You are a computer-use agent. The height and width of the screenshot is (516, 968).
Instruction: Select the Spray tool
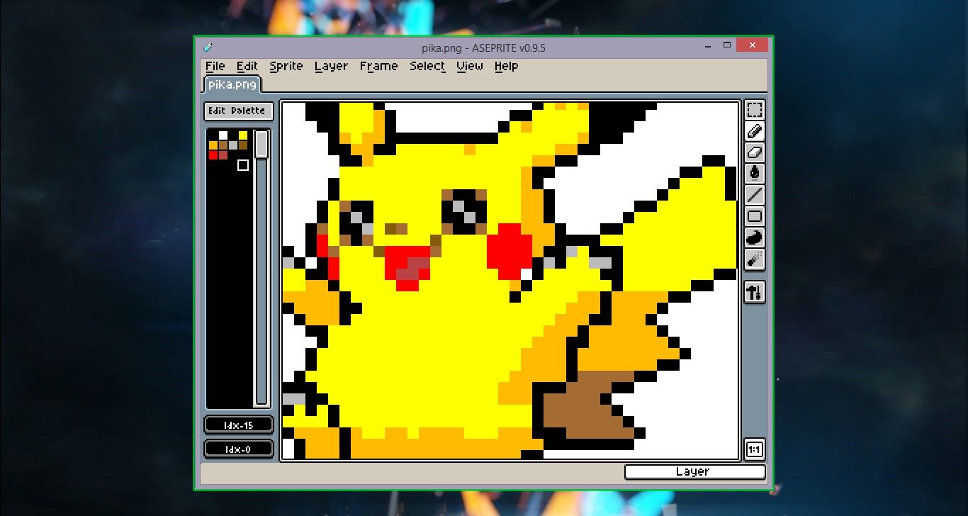pyautogui.click(x=755, y=259)
